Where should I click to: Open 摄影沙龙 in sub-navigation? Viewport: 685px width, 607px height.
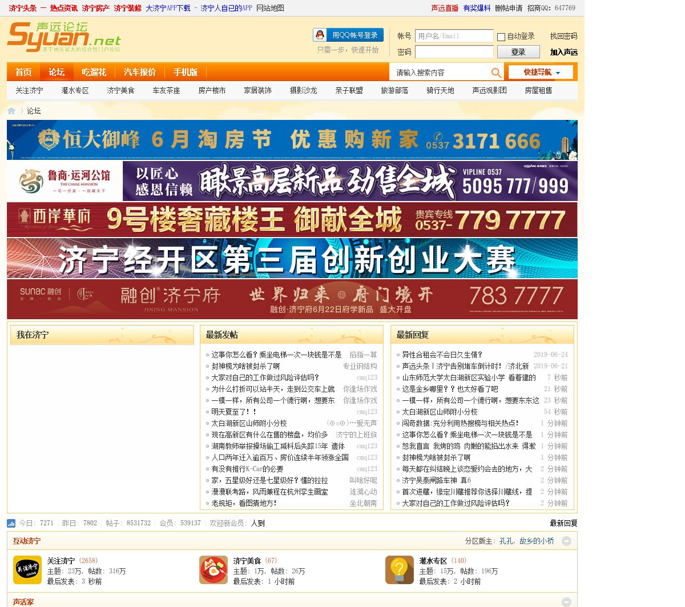point(303,90)
